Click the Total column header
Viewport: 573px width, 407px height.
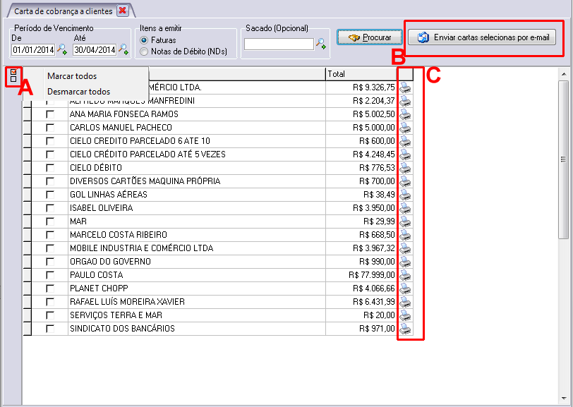(x=361, y=74)
